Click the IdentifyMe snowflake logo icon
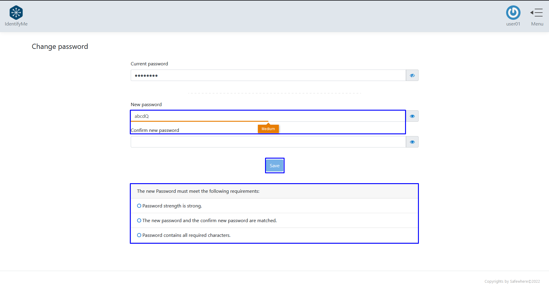 (16, 13)
